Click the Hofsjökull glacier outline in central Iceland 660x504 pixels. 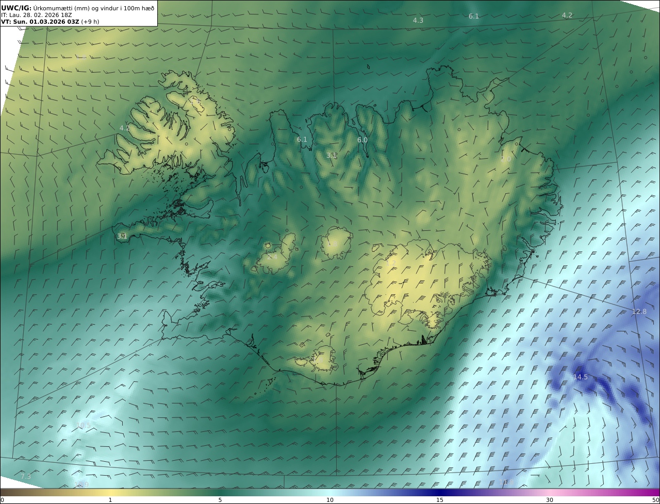tap(336, 243)
